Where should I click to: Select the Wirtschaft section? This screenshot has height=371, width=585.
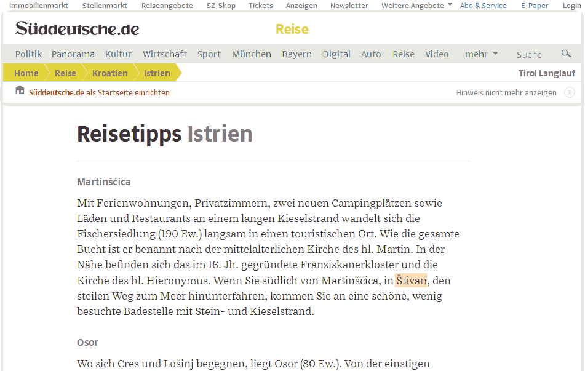click(x=165, y=54)
